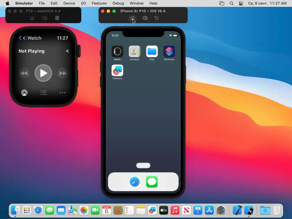This screenshot has height=219, width=292.
Task: Tap the muted speaker icon on watch
Action: 67,51
